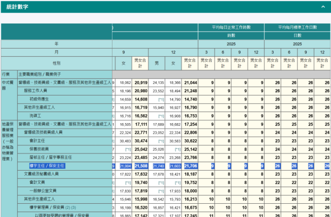
Task: Click the 24,135 male wage value
Action: (x=158, y=83)
